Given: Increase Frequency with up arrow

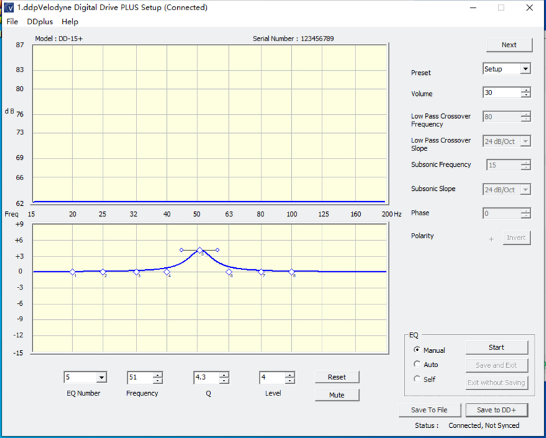Looking at the screenshot, I should click(x=157, y=375).
